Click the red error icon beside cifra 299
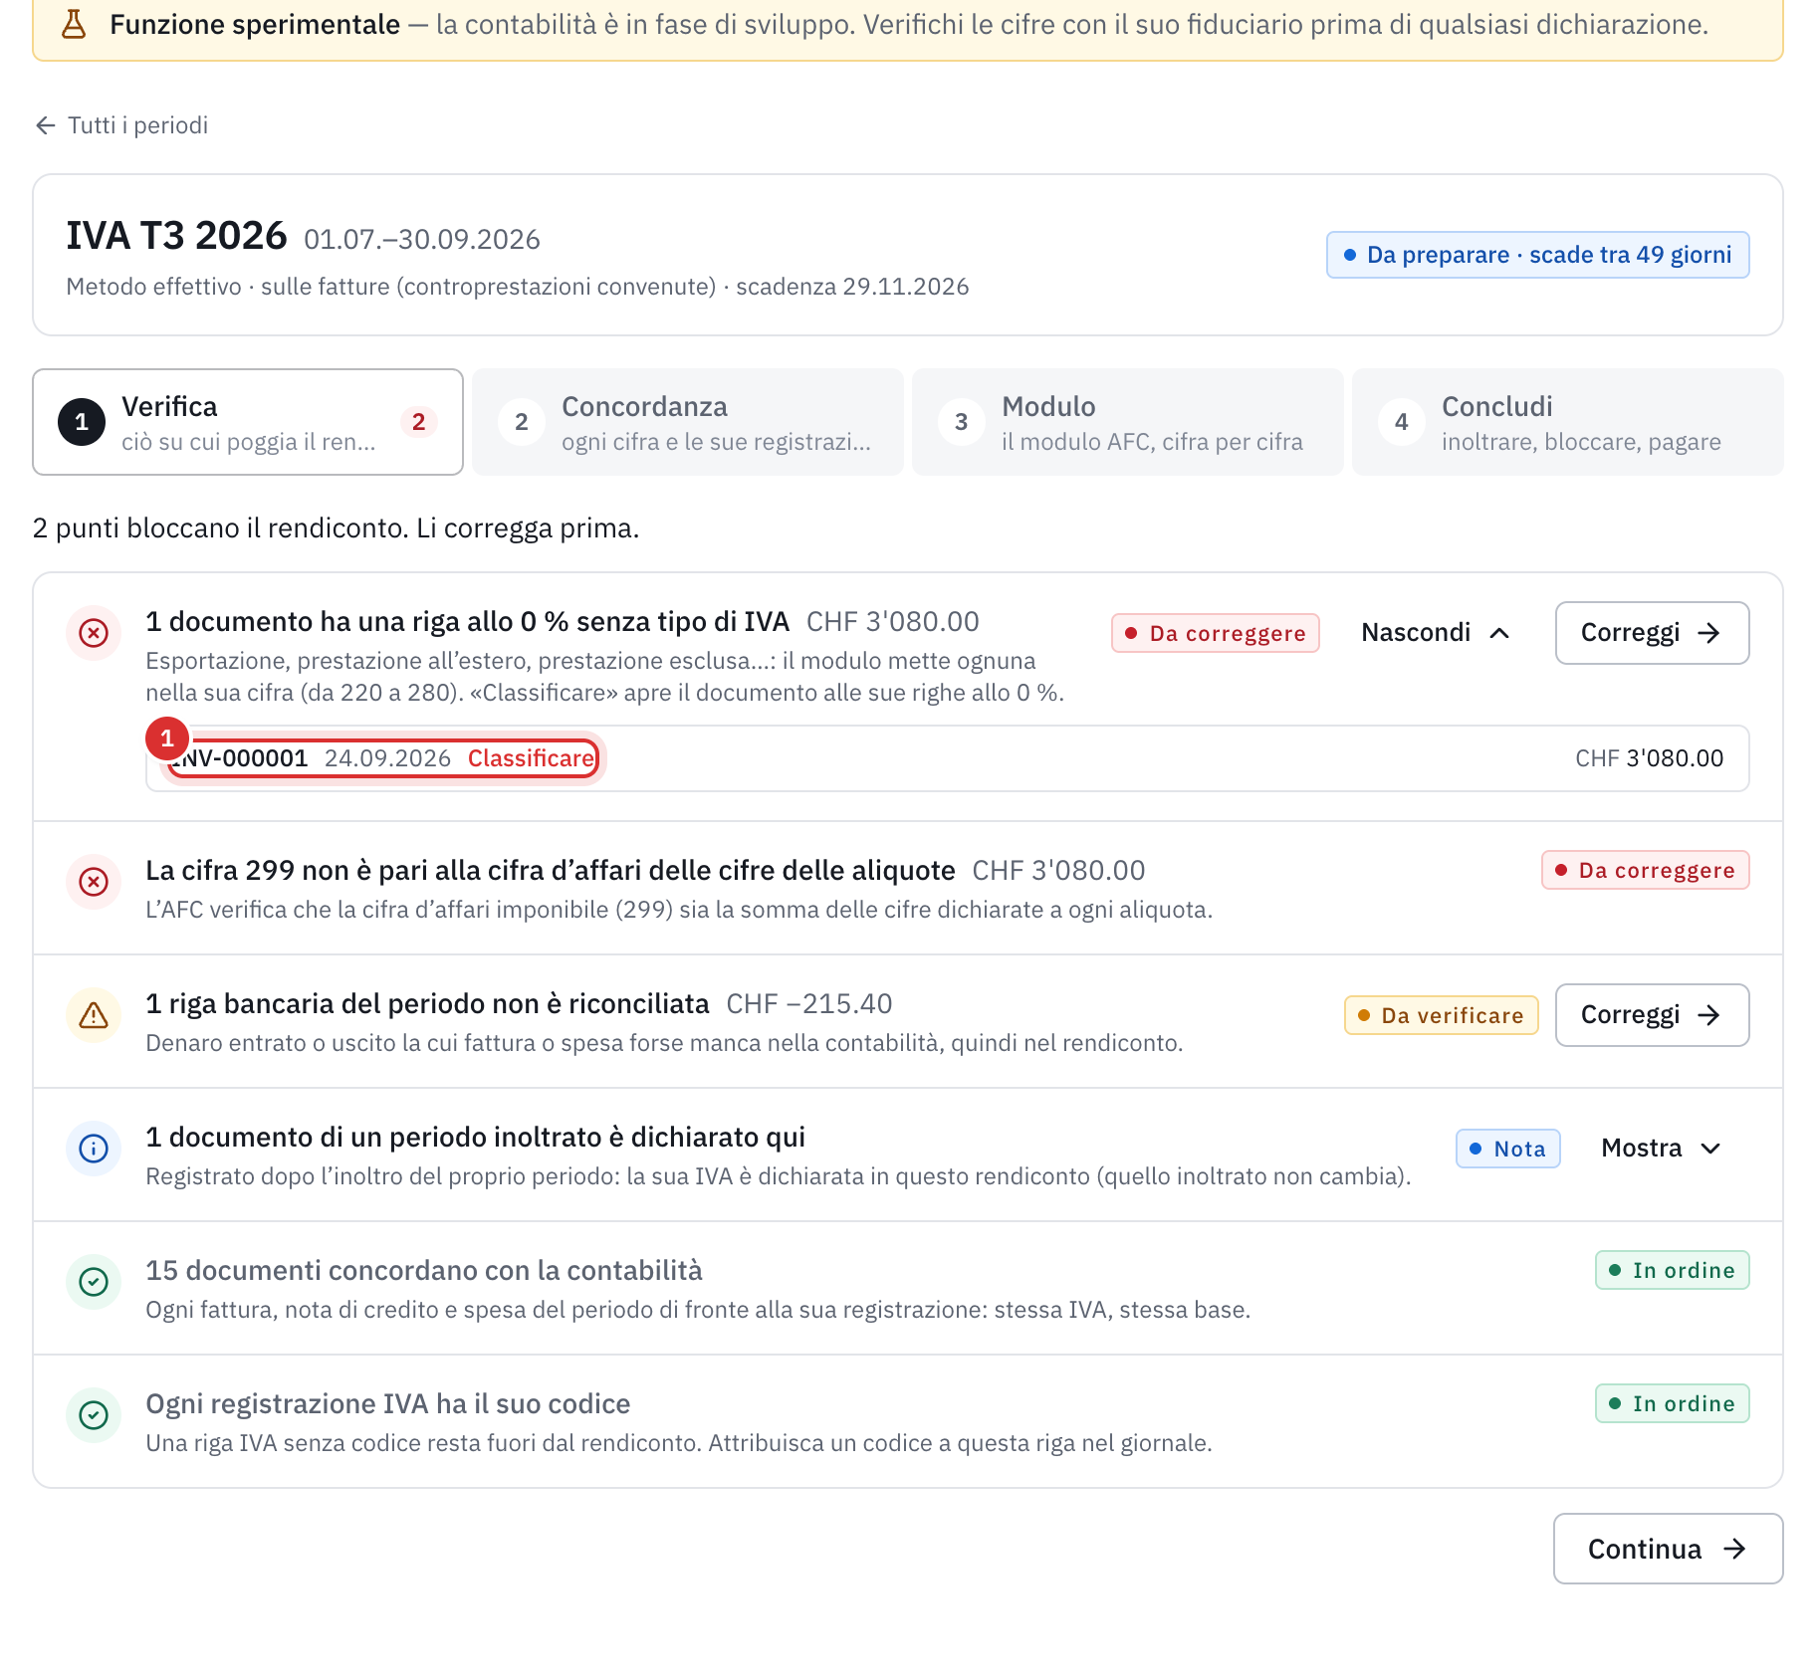This screenshot has height=1680, width=1816. 94,882
